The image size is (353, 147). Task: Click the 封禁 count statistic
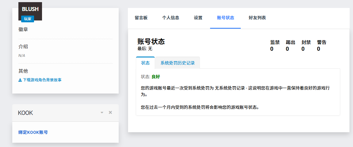(306, 46)
